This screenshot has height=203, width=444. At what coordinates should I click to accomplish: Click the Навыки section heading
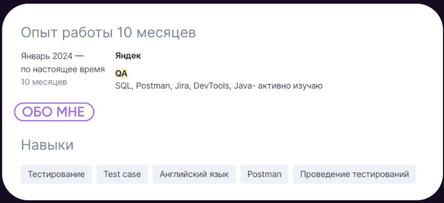(48, 145)
